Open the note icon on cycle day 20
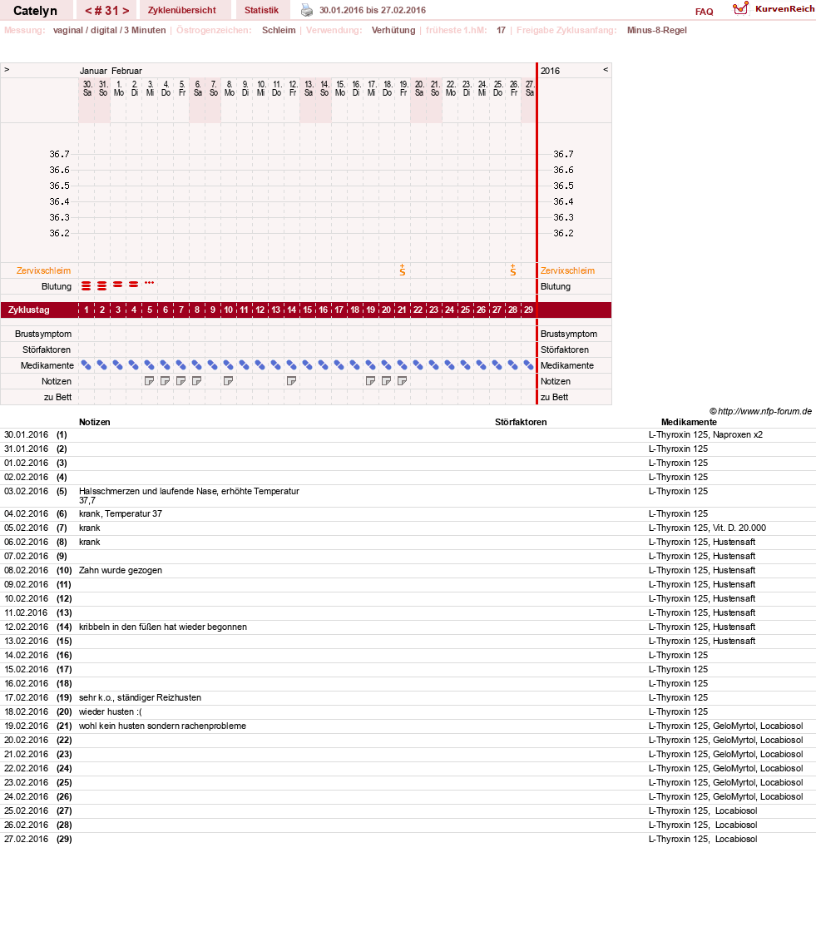This screenshot has width=816, height=932. [x=386, y=381]
